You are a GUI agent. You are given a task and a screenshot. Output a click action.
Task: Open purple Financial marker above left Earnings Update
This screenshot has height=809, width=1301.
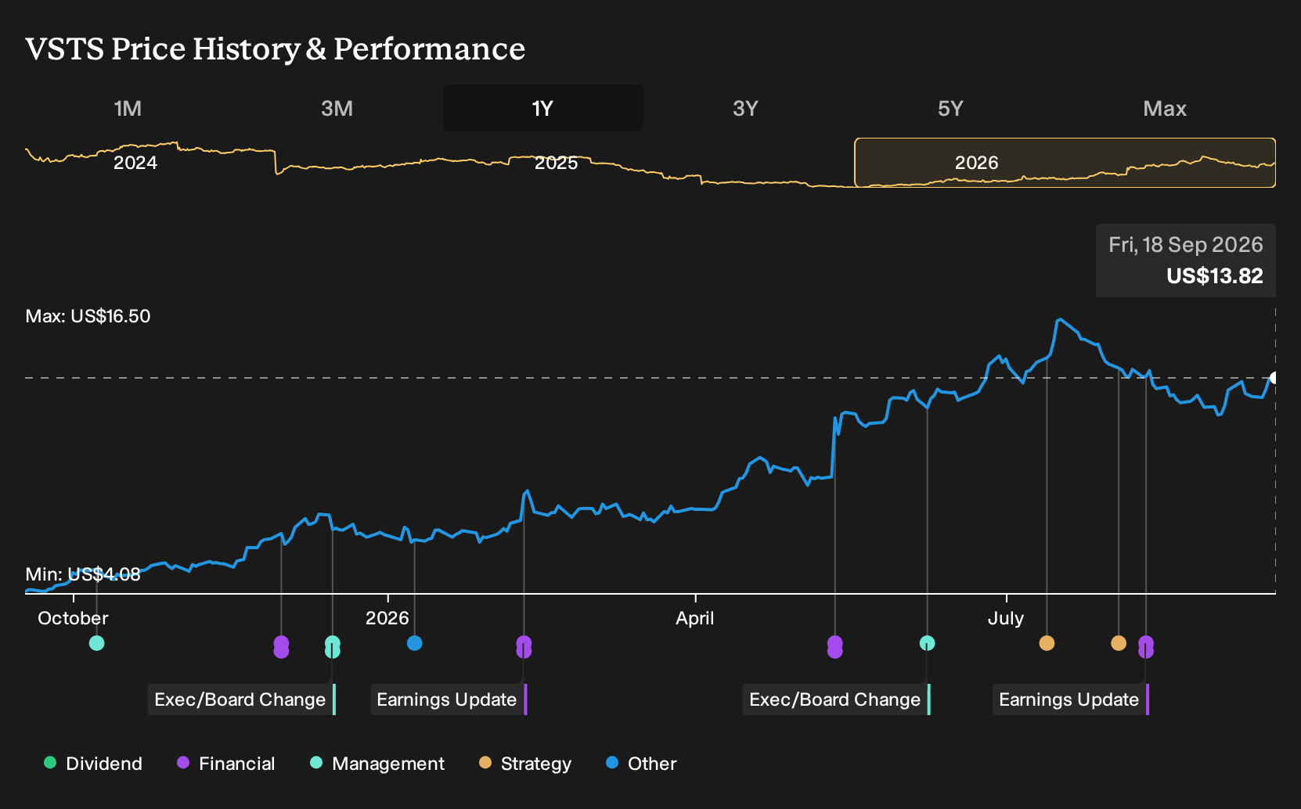point(524,647)
